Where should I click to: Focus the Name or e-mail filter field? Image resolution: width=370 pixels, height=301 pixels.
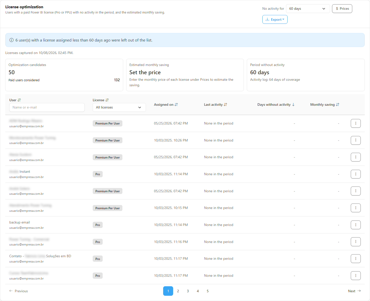point(47,107)
